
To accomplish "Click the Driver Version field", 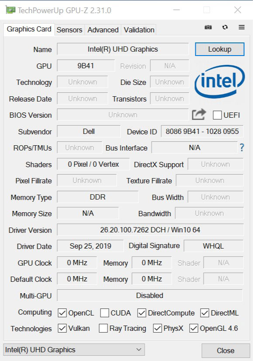I will point(150,230).
